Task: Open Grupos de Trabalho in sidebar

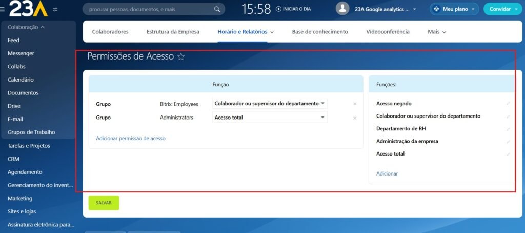Action: (31, 132)
